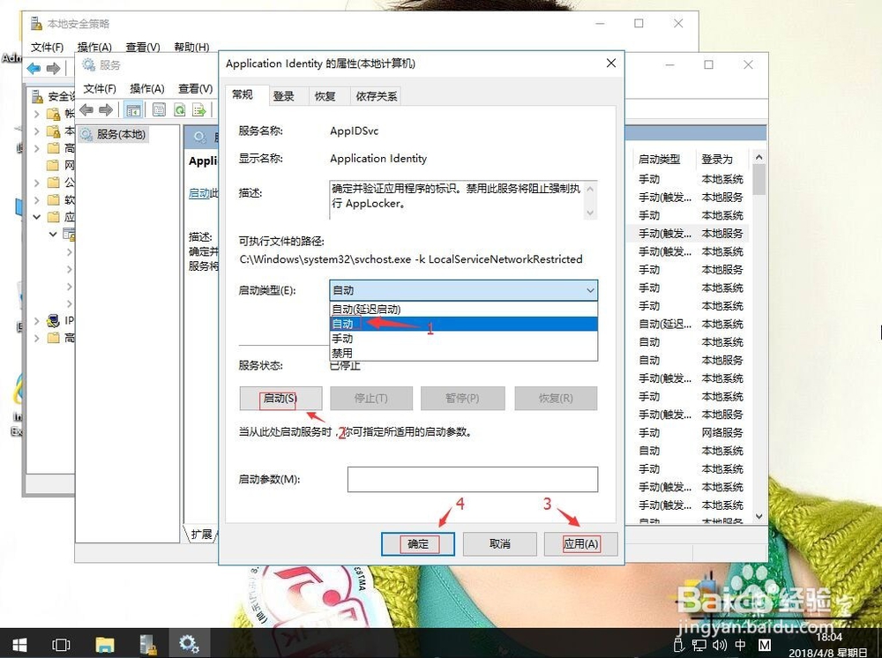This screenshot has width=882, height=658.
Task: Toggle the show/hide console tree icon
Action: 133,108
